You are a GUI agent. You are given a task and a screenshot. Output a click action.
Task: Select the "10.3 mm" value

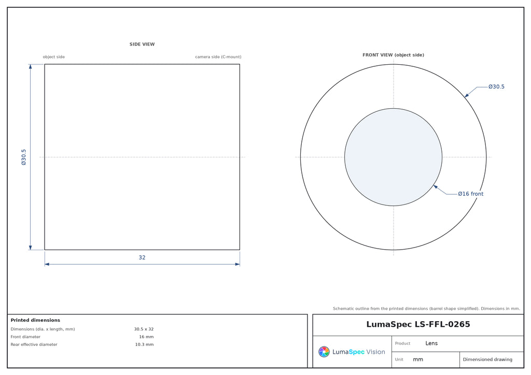pyautogui.click(x=144, y=344)
